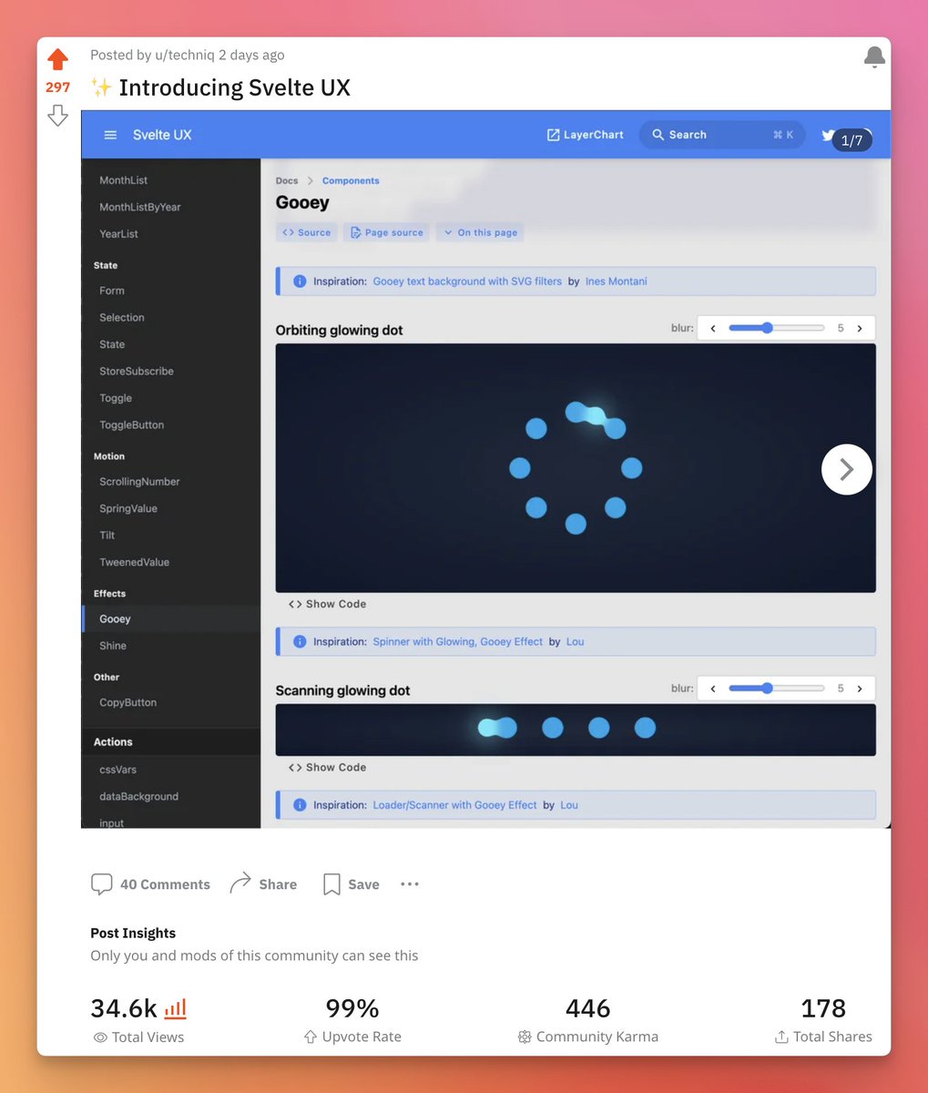Show Code for Orbiting glowing dot
928x1093 pixels.
[x=327, y=604]
